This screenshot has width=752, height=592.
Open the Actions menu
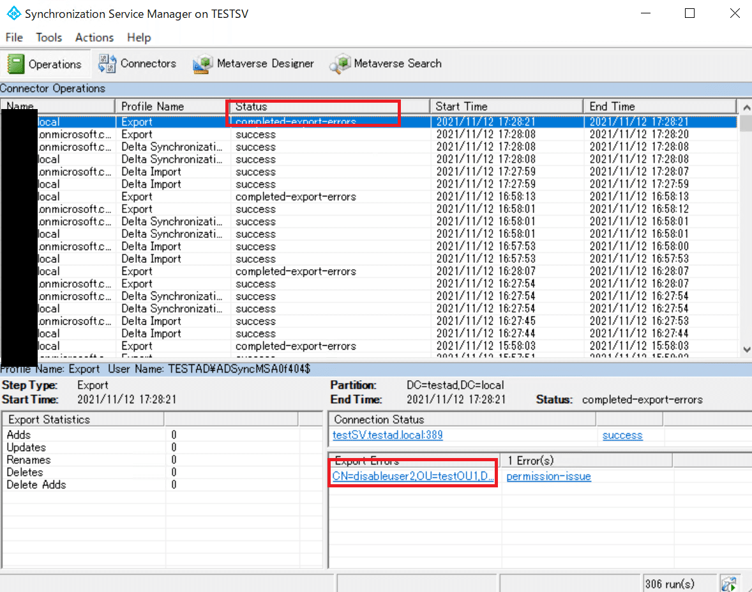[x=94, y=38]
